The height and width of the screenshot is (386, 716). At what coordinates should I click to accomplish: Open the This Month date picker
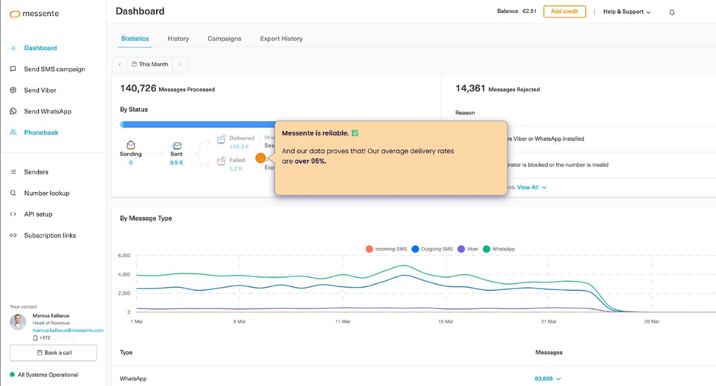pyautogui.click(x=150, y=64)
